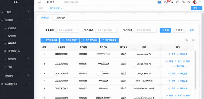Focus the 申请单号 input field
Image resolution: width=204 pixels, height=99 pixels.
[x=67, y=30]
